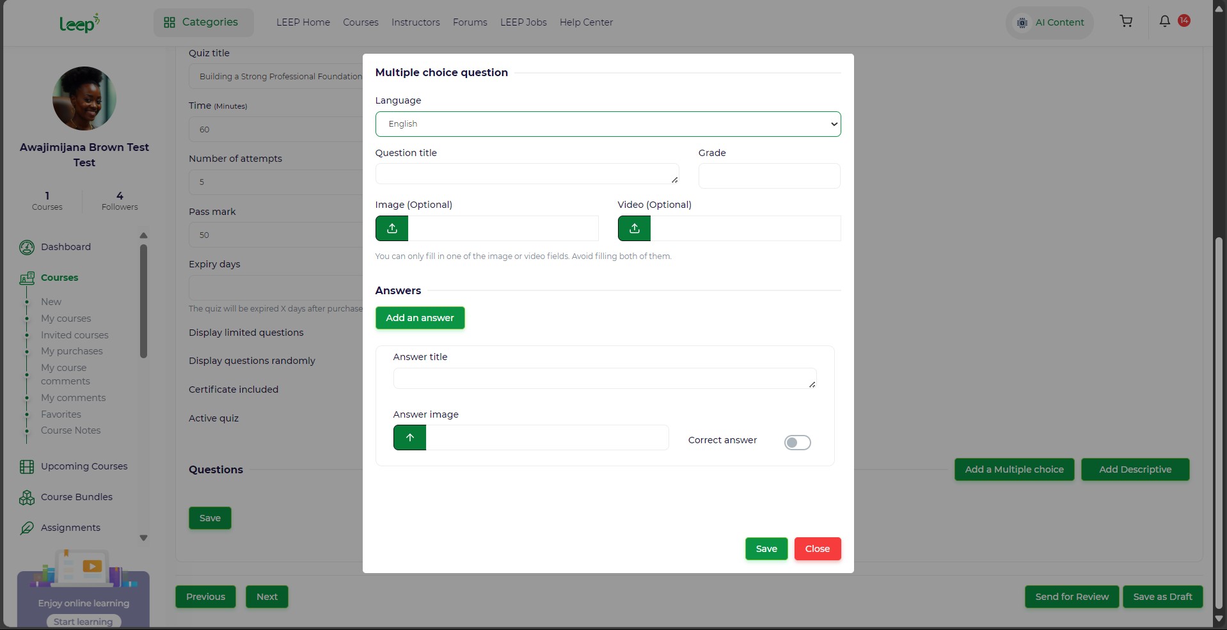The height and width of the screenshot is (630, 1227).
Task: Click the answer image upload arrow
Action: 409,437
